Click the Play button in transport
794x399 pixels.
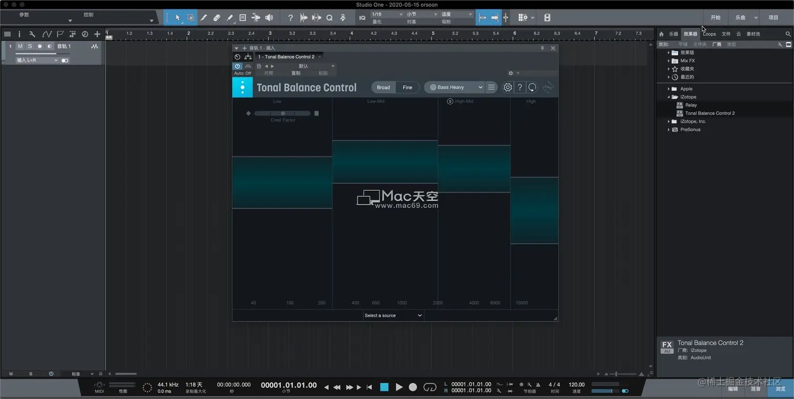point(399,387)
